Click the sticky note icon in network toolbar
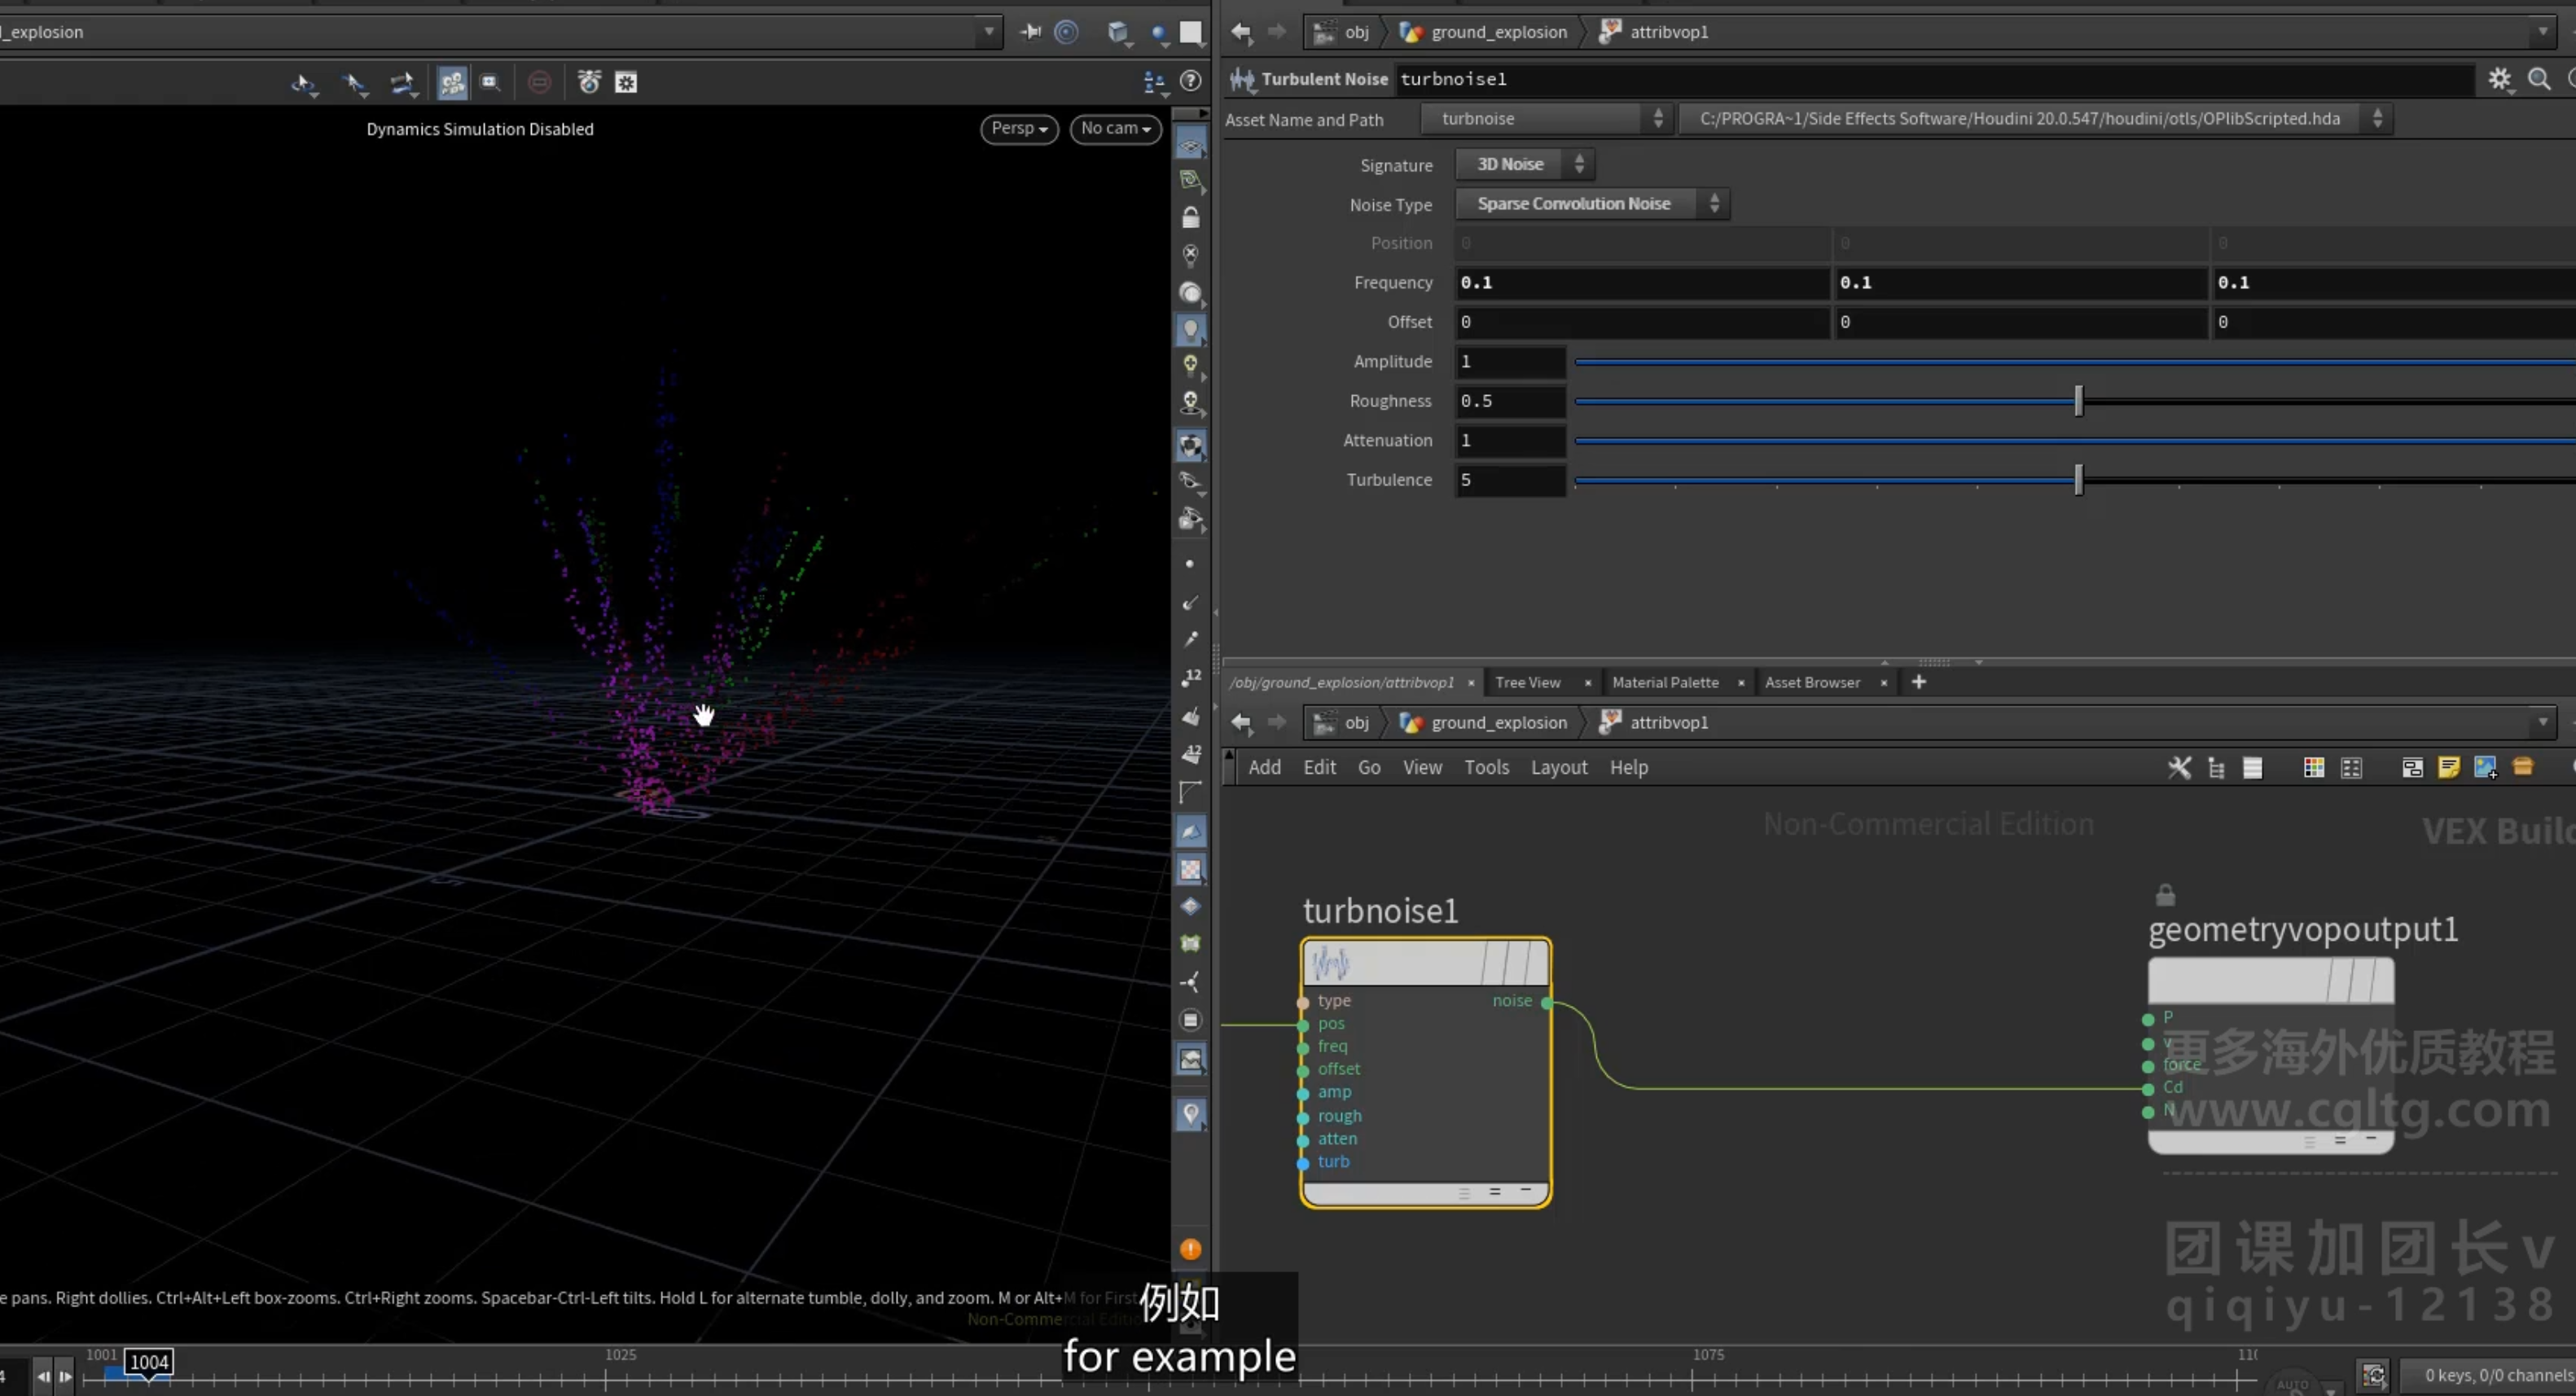The image size is (2576, 1396). 2448,768
